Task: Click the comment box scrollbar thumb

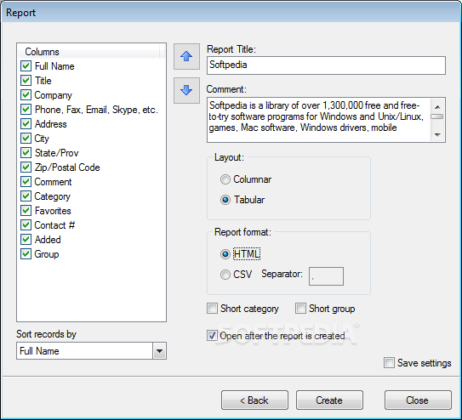Action: coord(437,116)
